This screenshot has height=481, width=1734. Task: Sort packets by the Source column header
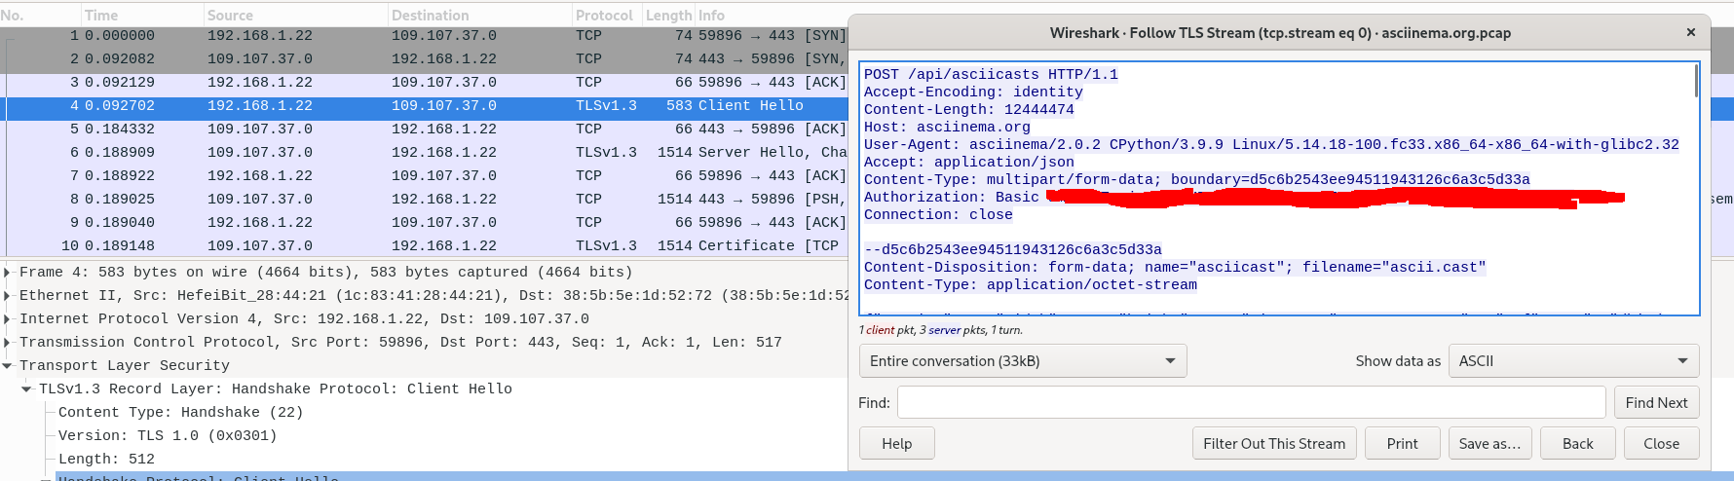[x=230, y=15]
